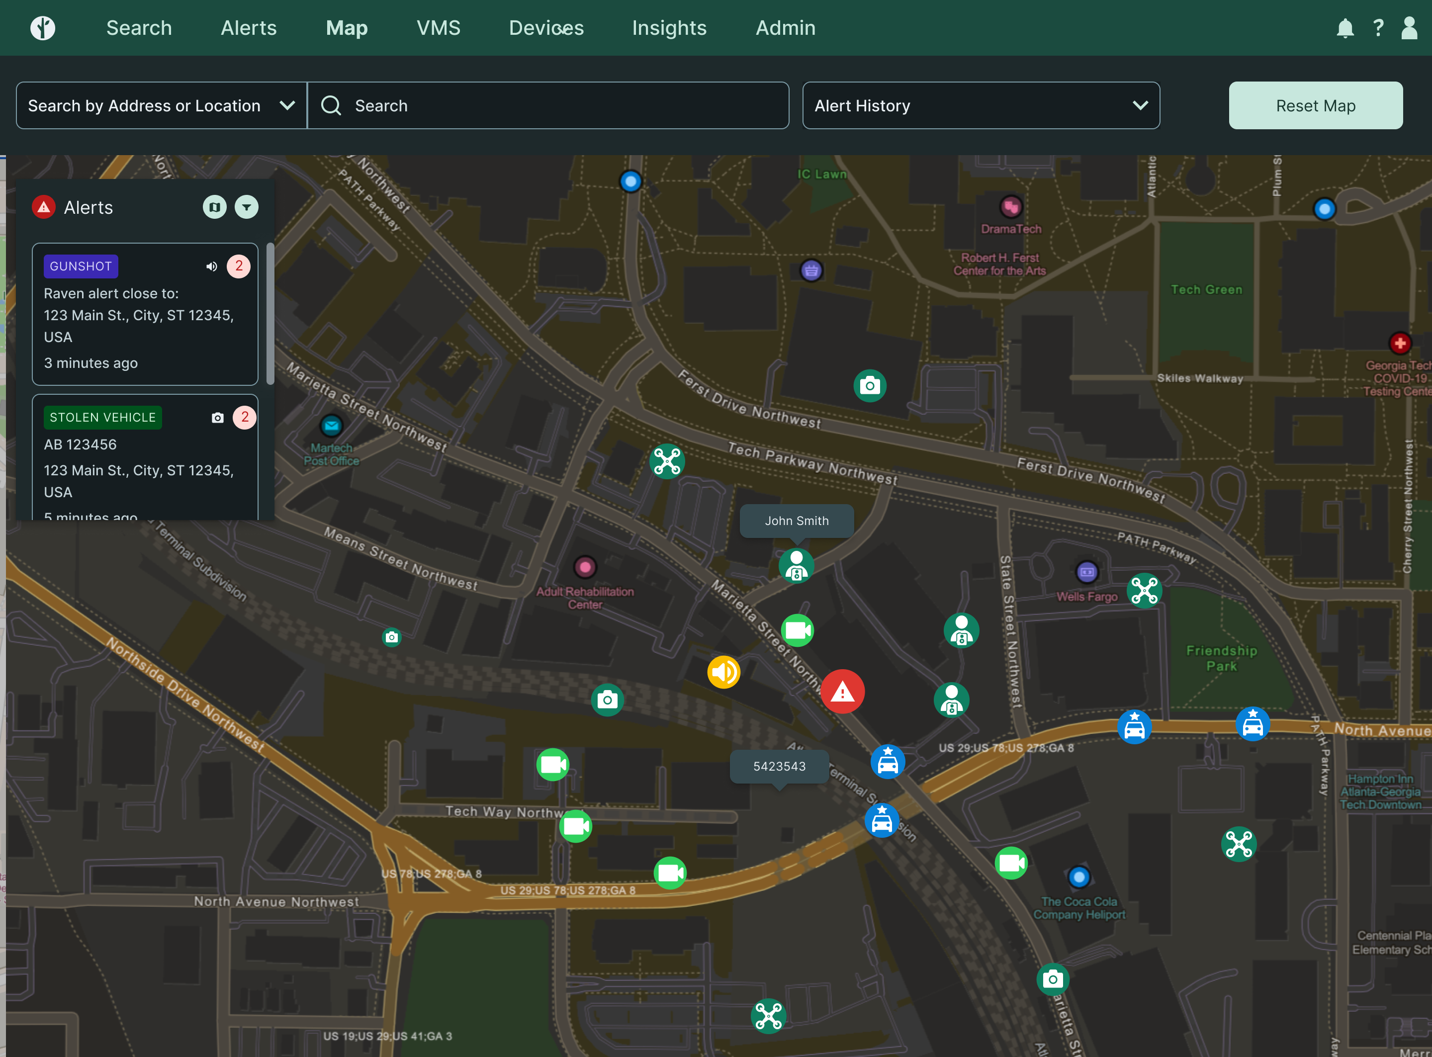Toggle camera icon on the Stolen Vehicle card
This screenshot has width=1432, height=1057.
(218, 418)
